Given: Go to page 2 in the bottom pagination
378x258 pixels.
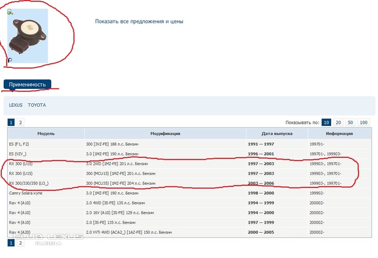Looking at the screenshot, I should pyautogui.click(x=21, y=243).
